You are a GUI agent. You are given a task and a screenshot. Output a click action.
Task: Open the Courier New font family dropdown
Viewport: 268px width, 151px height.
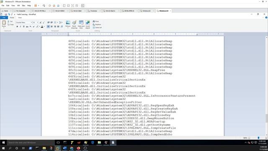click(31, 22)
